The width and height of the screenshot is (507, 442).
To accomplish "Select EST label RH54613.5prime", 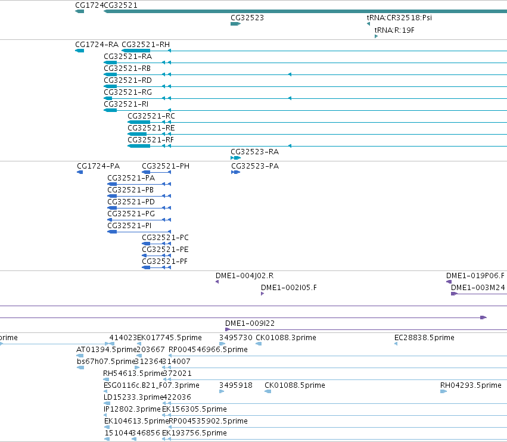I will pos(133,373).
